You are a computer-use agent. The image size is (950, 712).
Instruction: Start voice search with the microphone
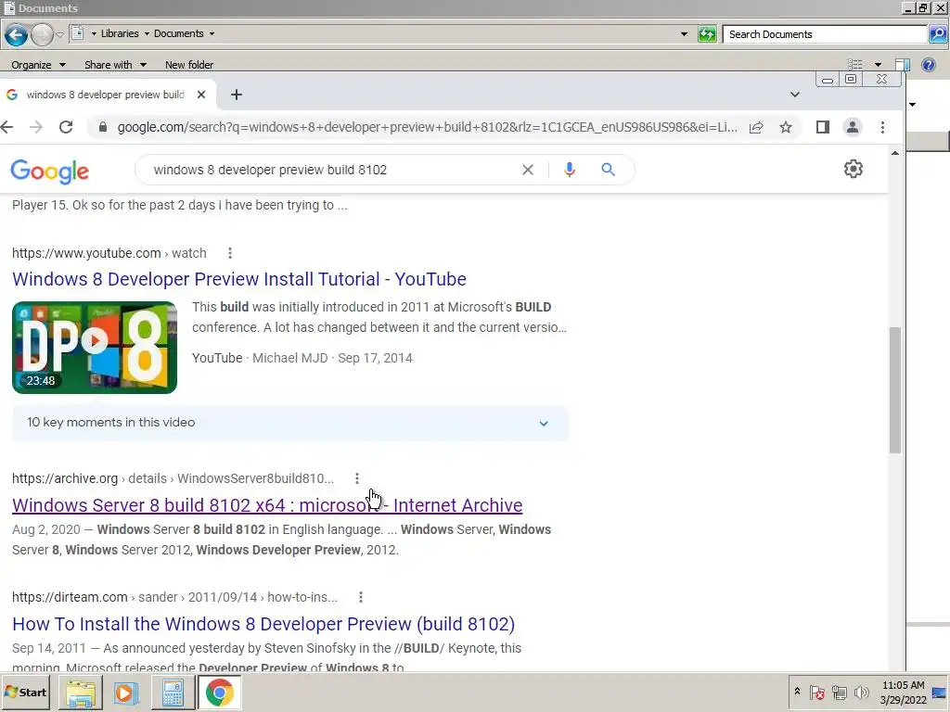pos(569,171)
